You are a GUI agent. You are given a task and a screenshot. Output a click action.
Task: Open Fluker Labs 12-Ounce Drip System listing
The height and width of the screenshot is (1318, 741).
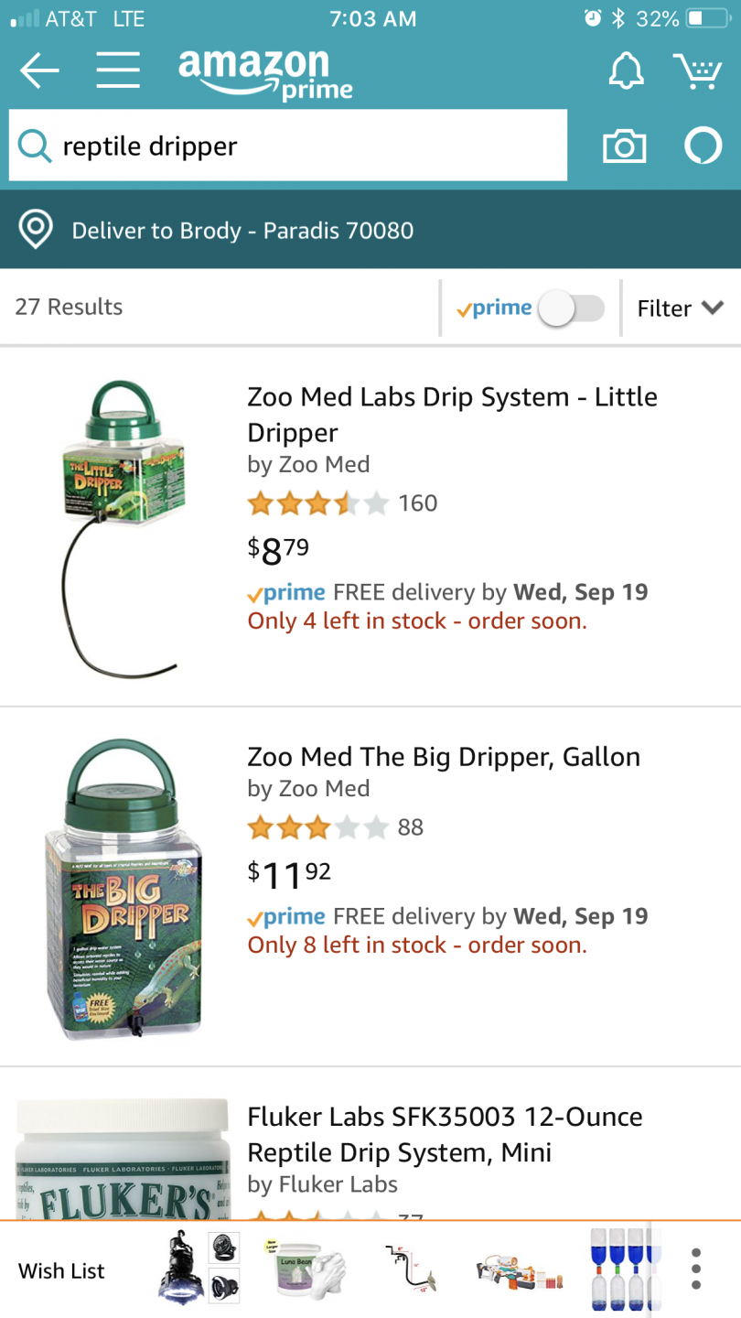coord(445,1134)
